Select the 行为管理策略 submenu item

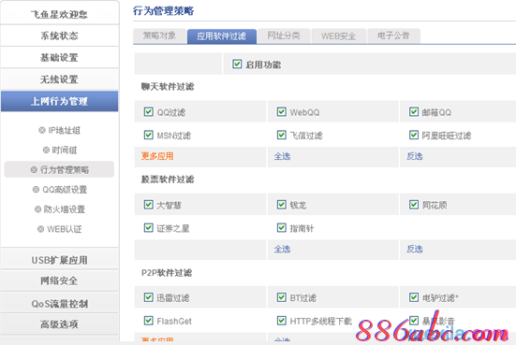59,170
